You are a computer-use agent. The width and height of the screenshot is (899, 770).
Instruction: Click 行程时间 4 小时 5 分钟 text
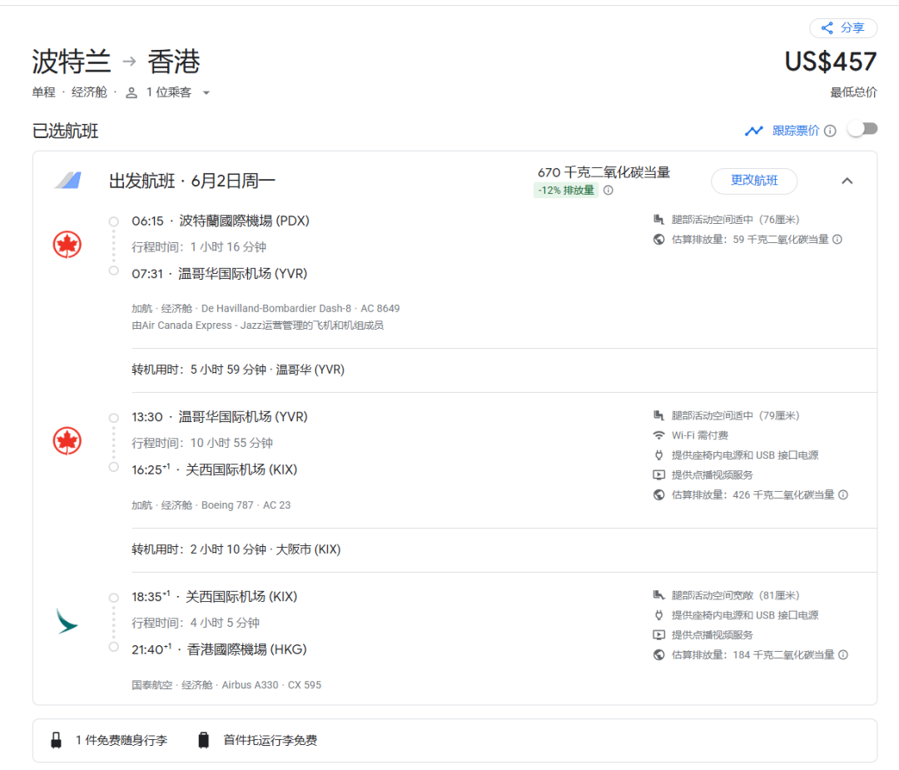pyautogui.click(x=196, y=623)
